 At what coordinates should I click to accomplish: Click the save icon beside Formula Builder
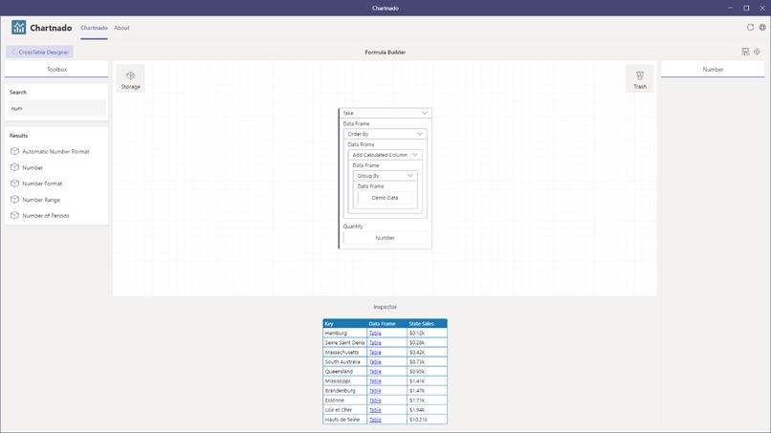click(x=745, y=52)
